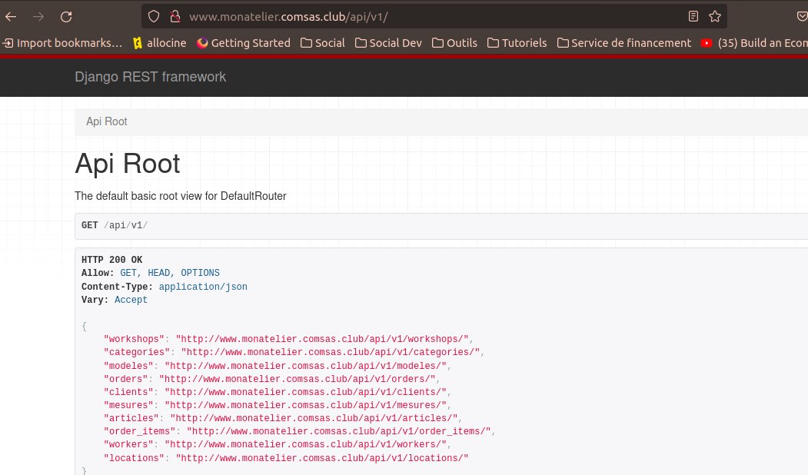Click the GET /api/v1/ request line
Screen dimensions: 808x475
click(115, 225)
